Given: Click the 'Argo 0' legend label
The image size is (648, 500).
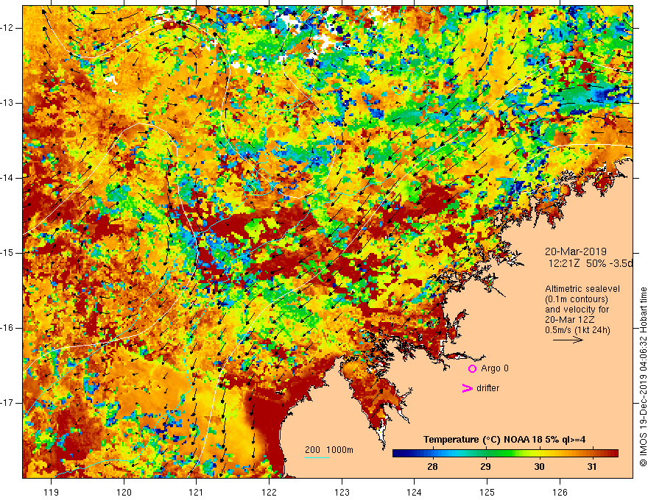Looking at the screenshot, I should point(495,368).
